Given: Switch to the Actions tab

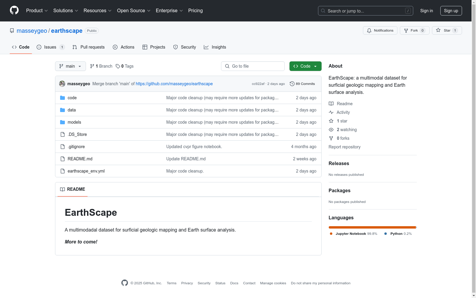Looking at the screenshot, I should [123, 47].
